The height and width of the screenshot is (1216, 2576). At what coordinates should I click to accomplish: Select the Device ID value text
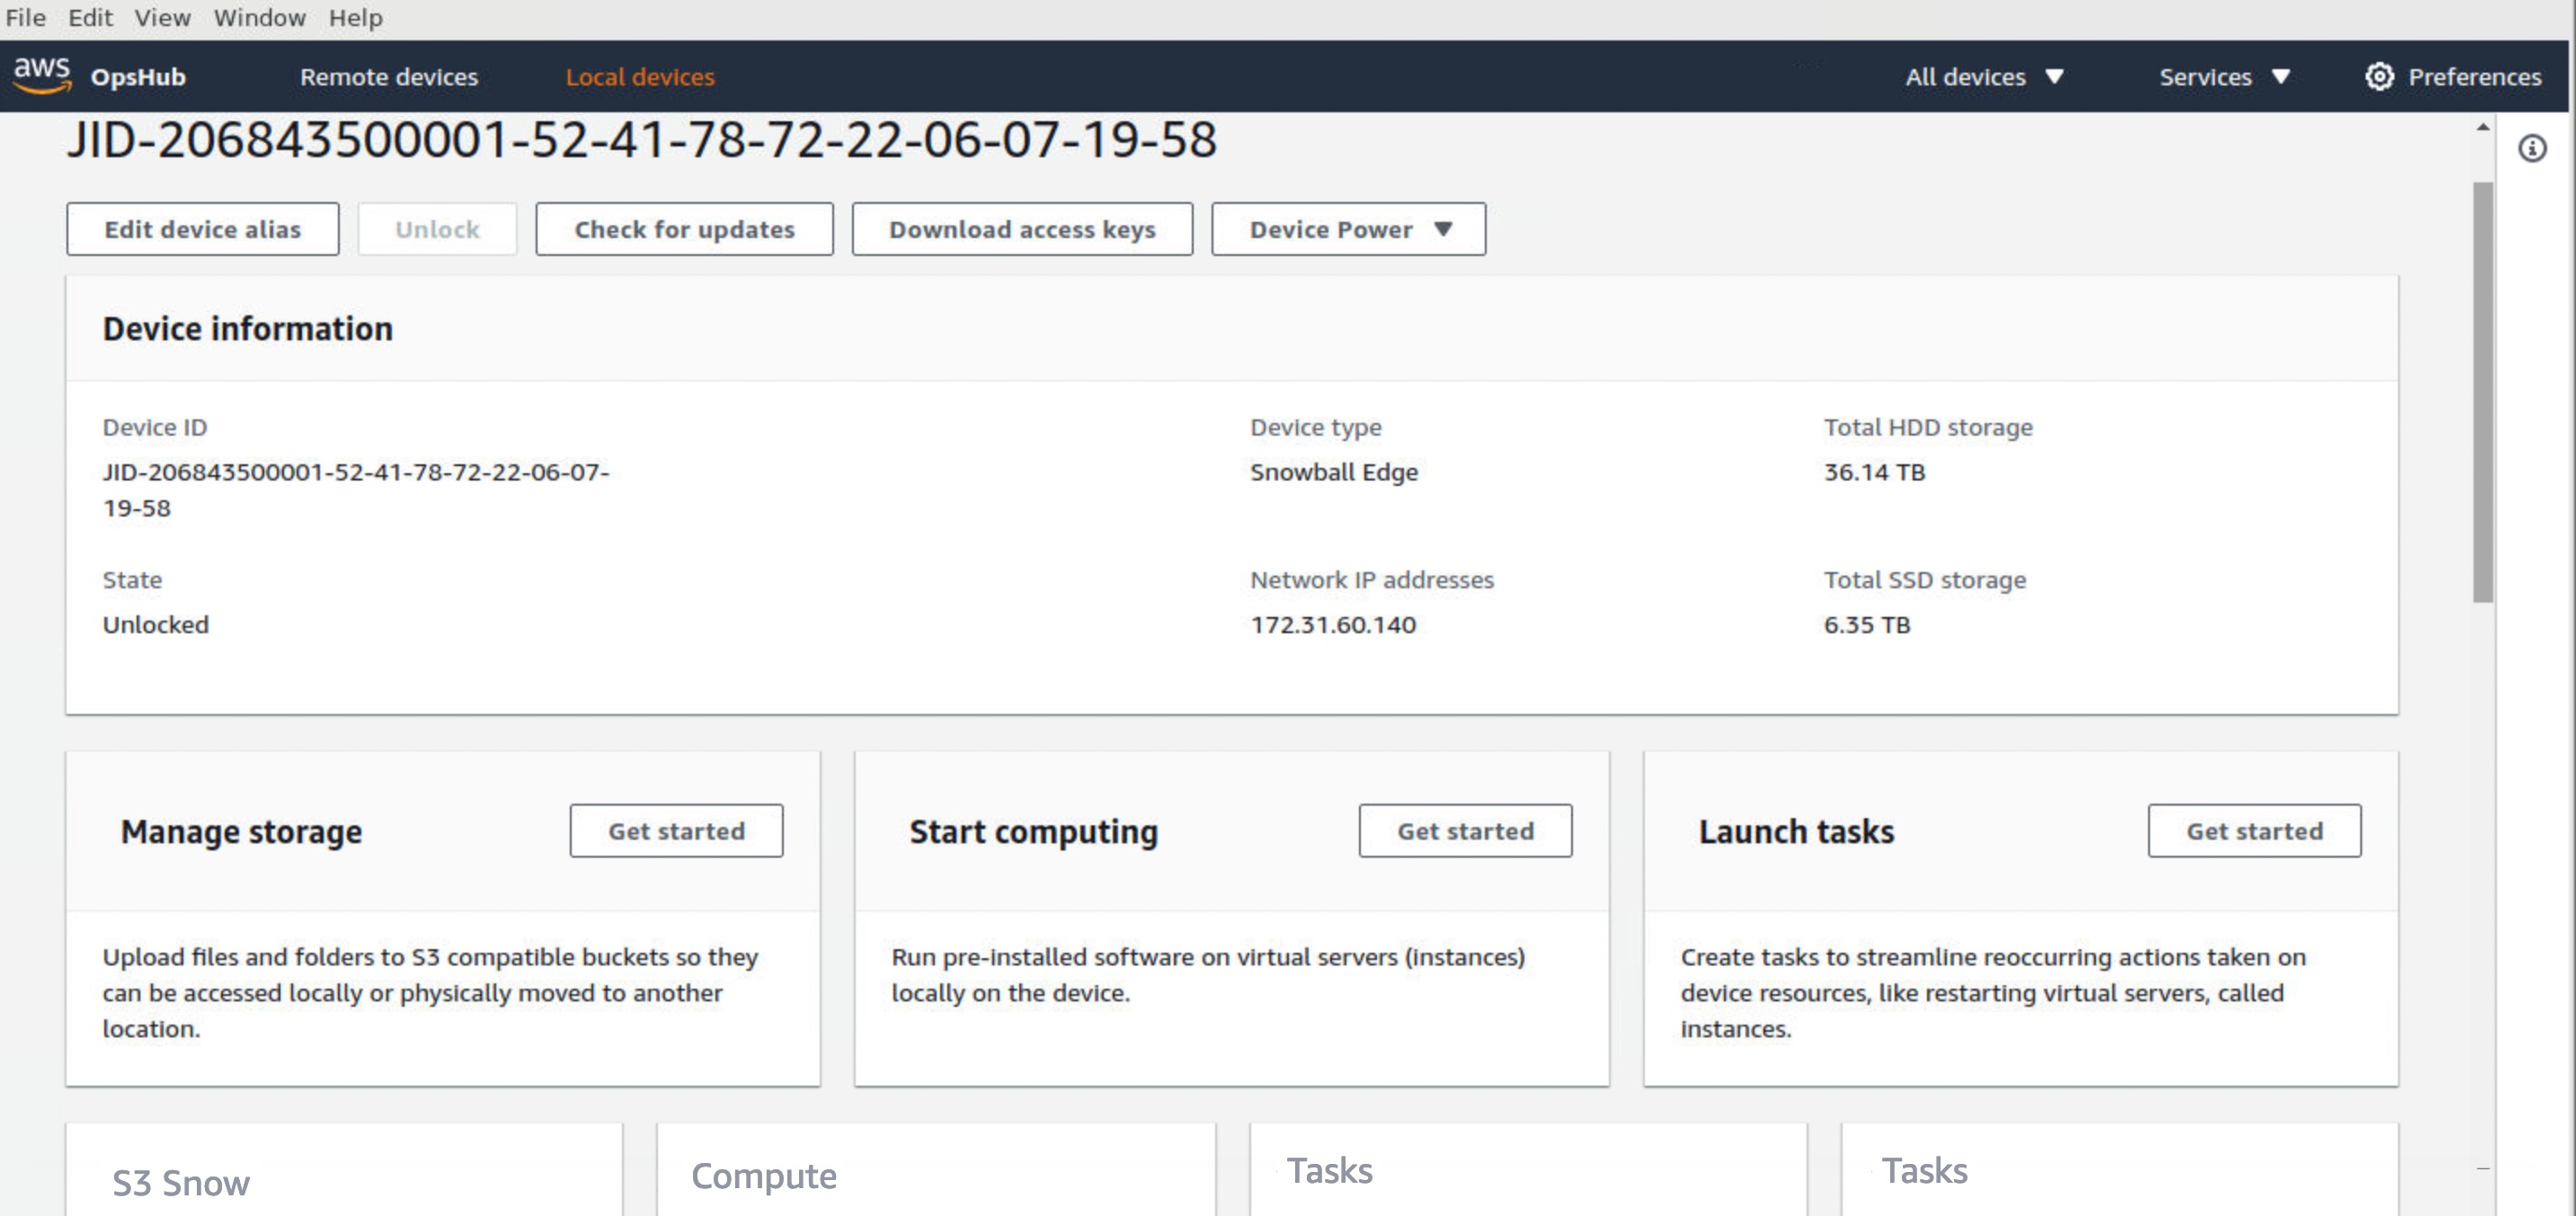(356, 489)
